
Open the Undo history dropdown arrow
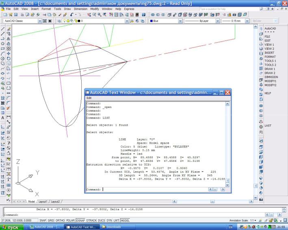[76, 15]
